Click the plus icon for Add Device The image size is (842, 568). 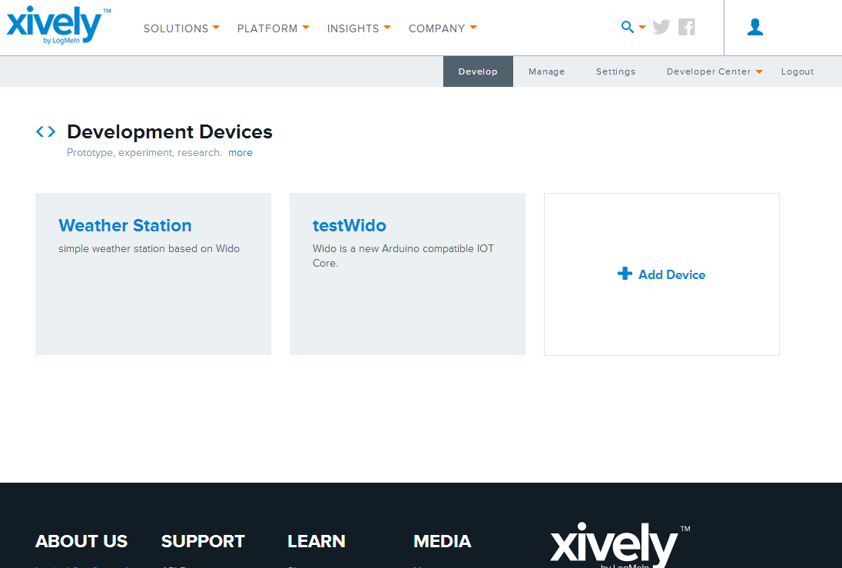click(x=625, y=274)
